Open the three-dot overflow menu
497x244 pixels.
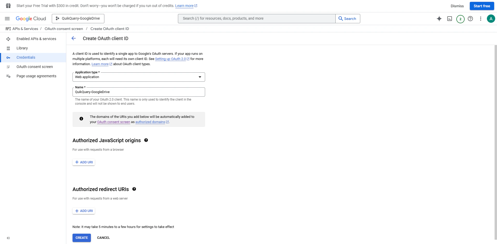481,18
